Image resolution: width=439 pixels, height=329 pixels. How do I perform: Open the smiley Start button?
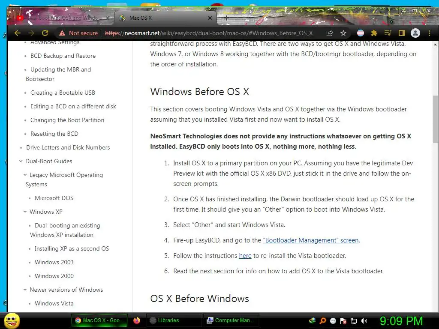12,320
